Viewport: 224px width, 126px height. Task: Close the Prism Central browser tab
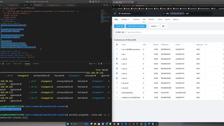coord(132,2)
